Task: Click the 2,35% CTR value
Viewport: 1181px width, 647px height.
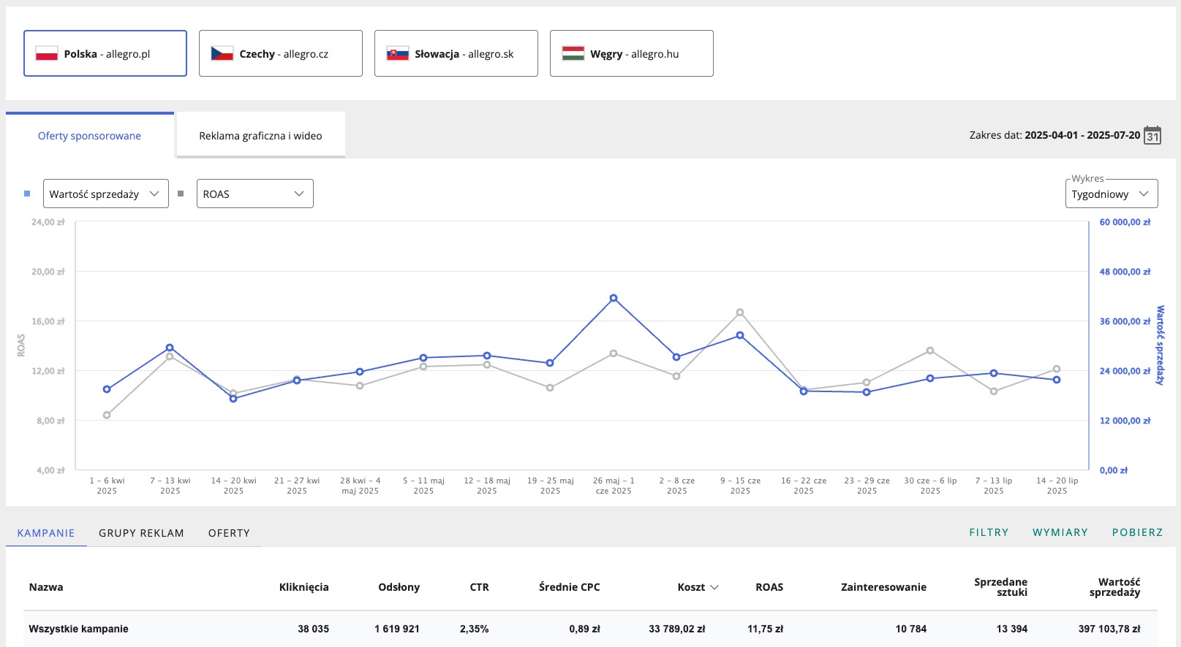Action: (475, 629)
